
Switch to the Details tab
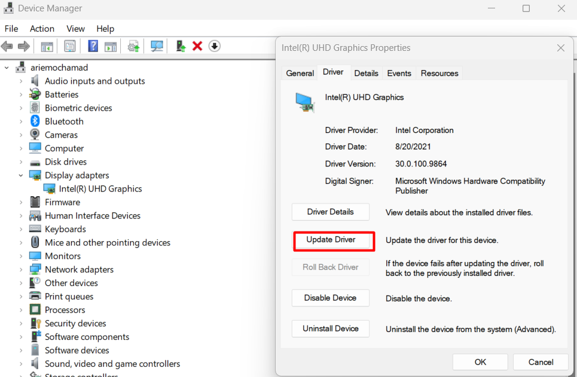pyautogui.click(x=366, y=73)
